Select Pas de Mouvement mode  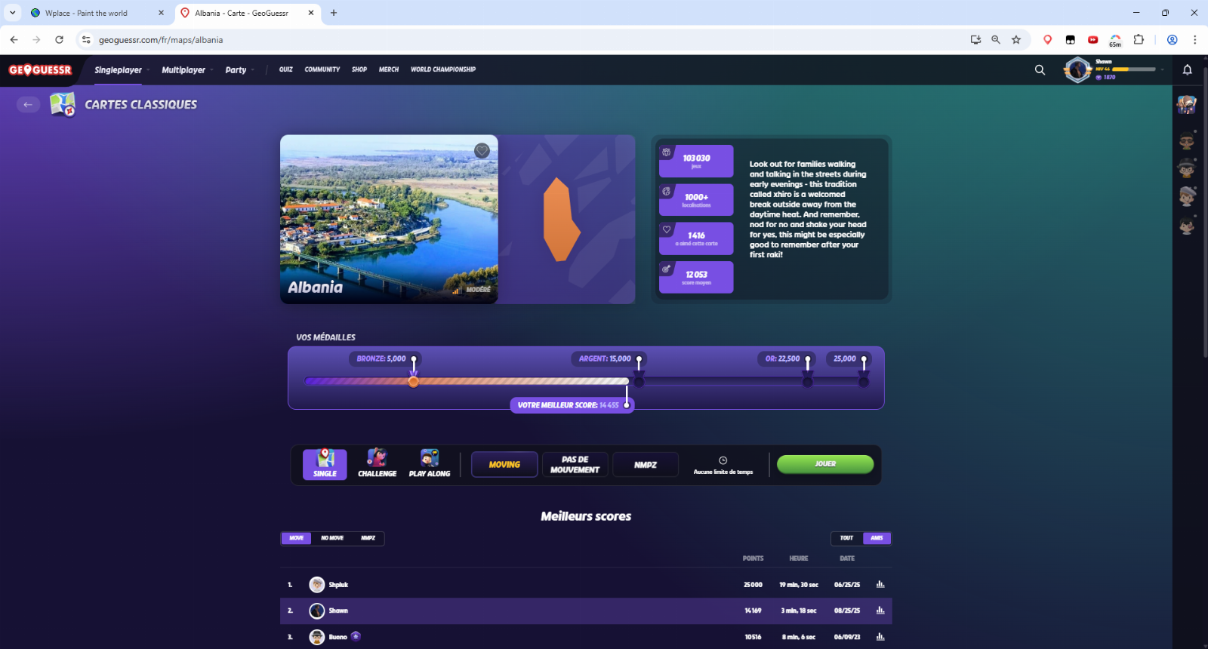click(x=575, y=465)
